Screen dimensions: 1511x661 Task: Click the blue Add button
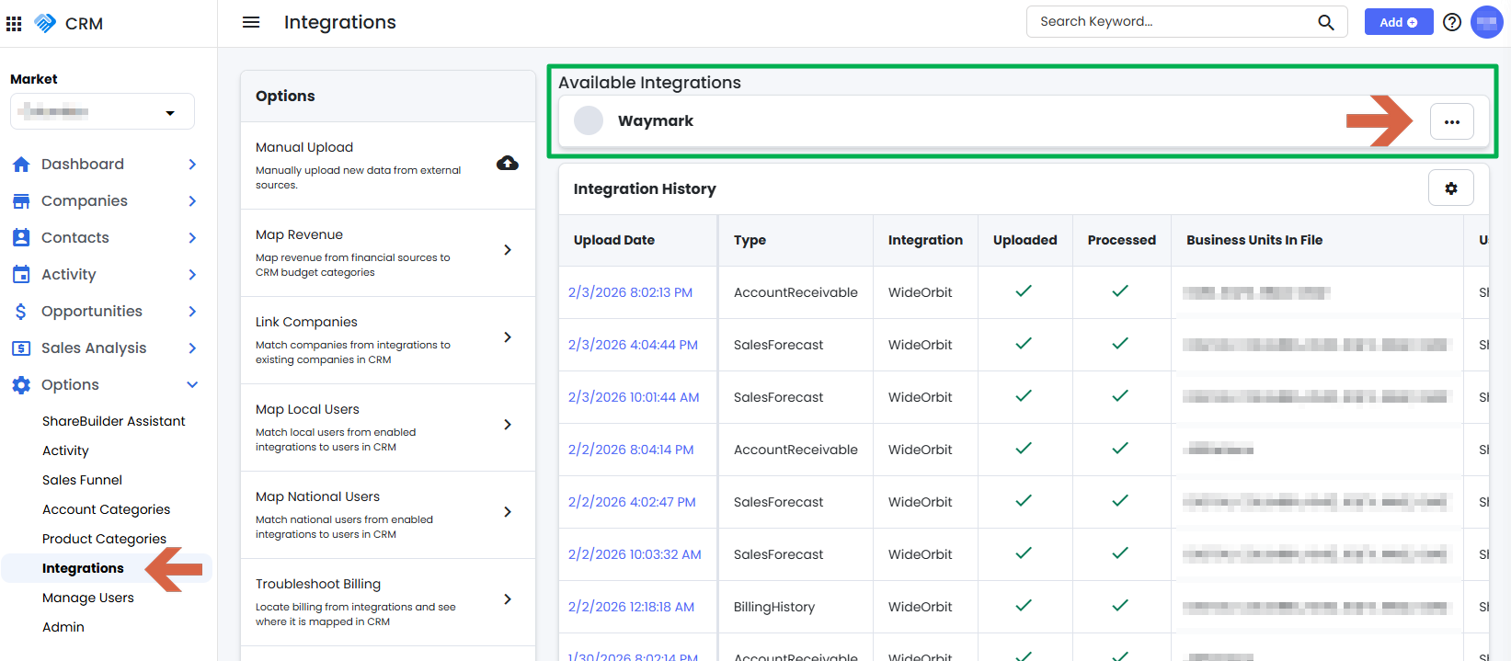pyautogui.click(x=1398, y=22)
